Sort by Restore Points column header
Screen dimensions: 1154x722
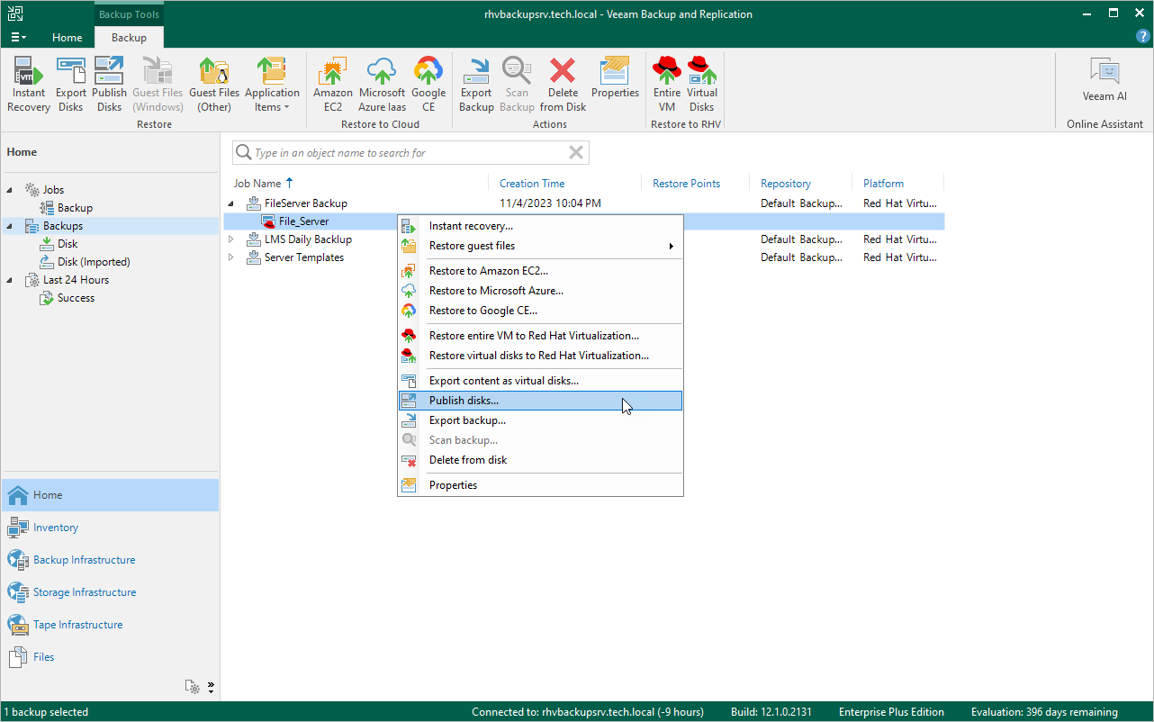(x=686, y=184)
